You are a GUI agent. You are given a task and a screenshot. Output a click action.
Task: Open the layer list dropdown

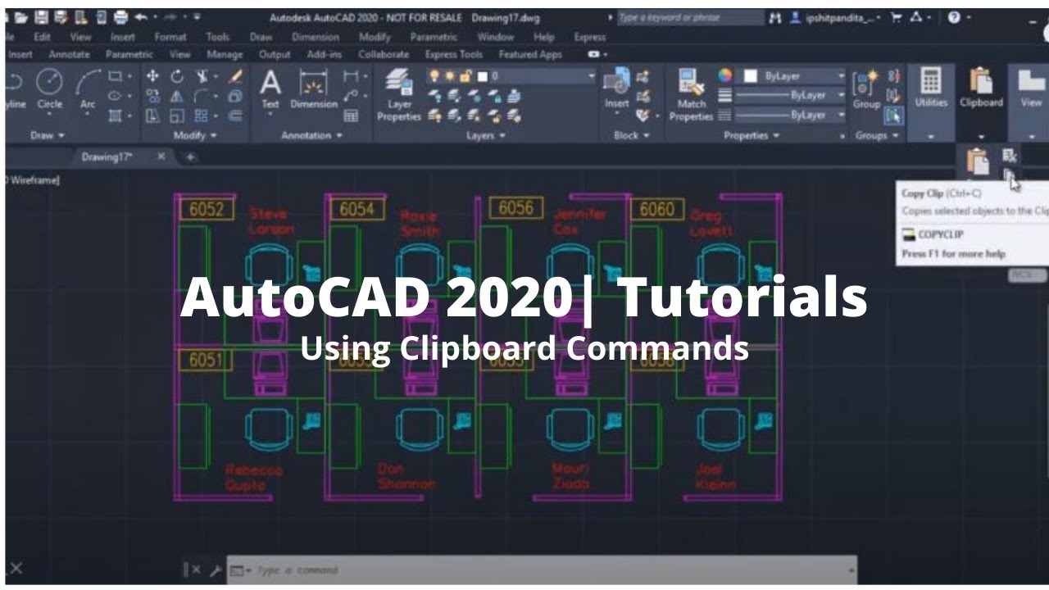(592, 76)
